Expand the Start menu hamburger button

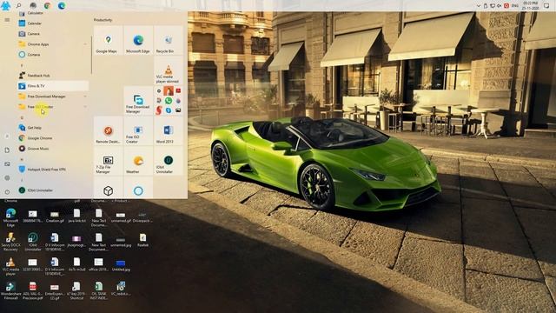point(7,20)
